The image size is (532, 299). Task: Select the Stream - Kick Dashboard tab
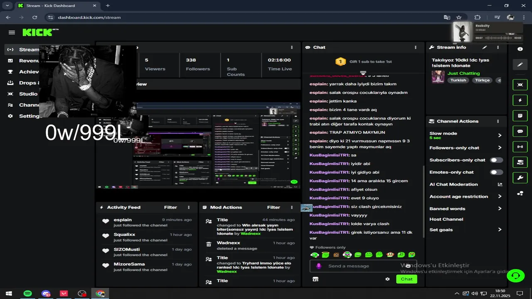58,6
